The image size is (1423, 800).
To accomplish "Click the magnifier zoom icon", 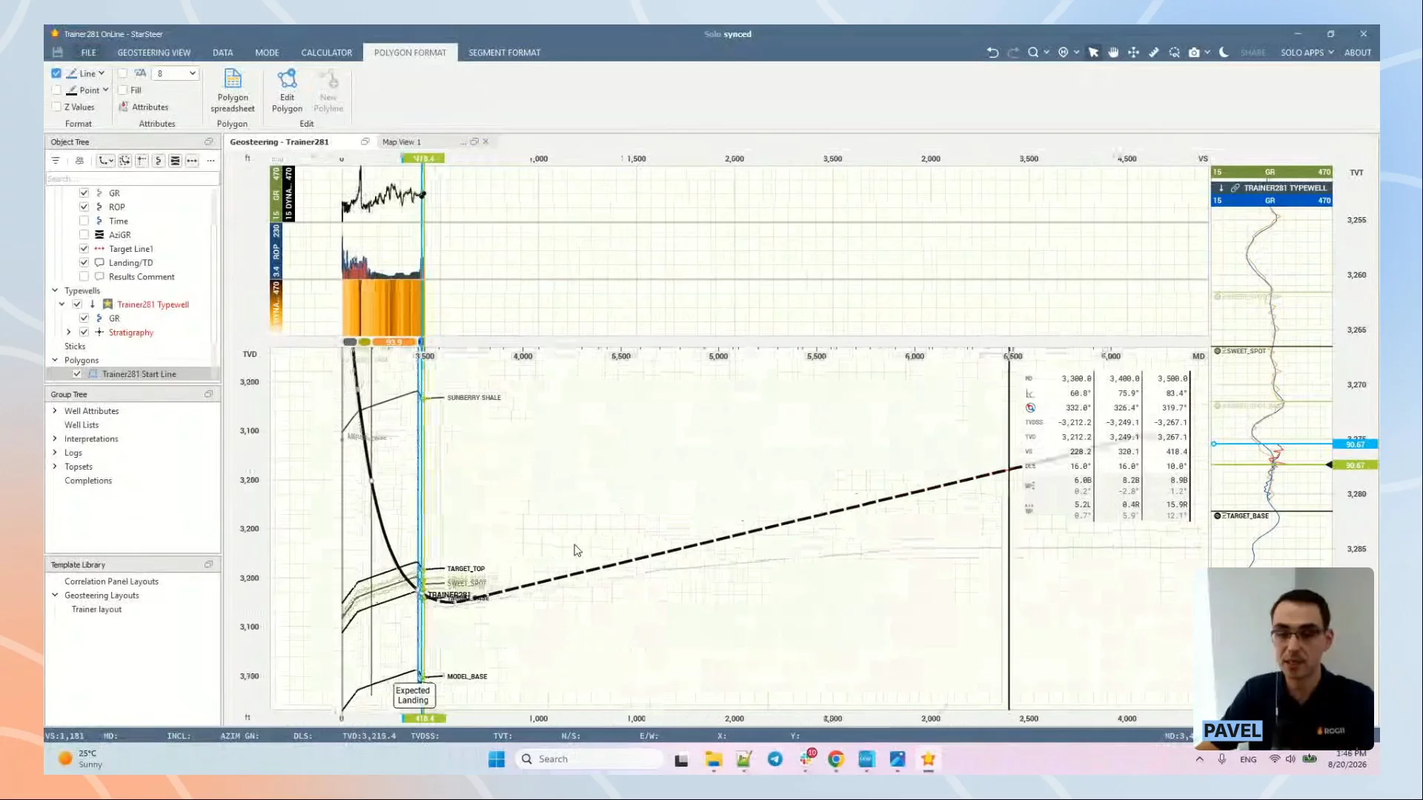I will click(1033, 53).
